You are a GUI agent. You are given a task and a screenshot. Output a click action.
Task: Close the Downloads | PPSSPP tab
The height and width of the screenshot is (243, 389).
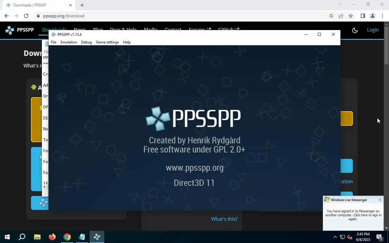point(71,5)
